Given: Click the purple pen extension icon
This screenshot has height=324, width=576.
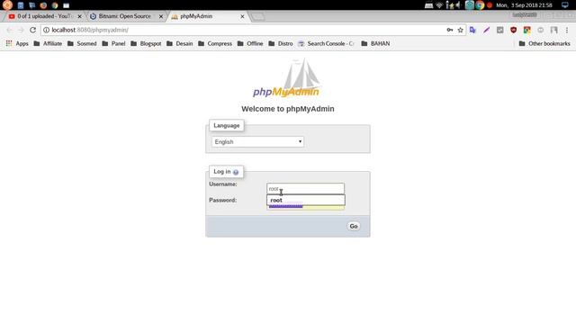Looking at the screenshot, I should pos(486,30).
